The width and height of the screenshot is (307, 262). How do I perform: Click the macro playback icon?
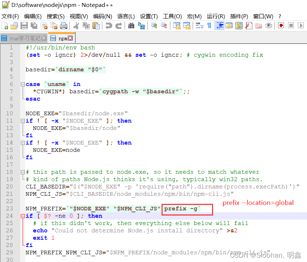tap(301, 26)
